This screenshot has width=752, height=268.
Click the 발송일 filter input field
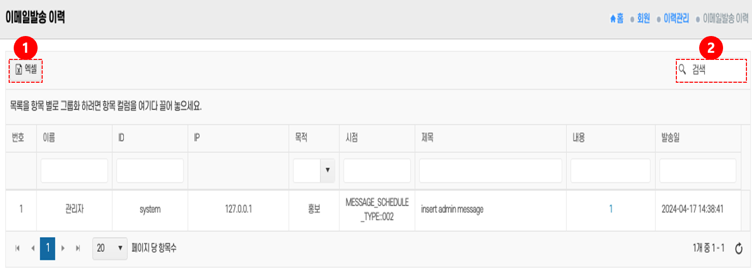coord(698,171)
